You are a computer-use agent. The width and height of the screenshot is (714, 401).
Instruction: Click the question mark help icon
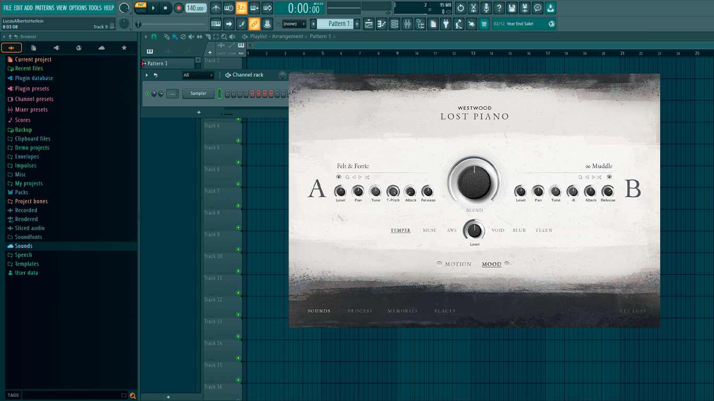(x=499, y=8)
